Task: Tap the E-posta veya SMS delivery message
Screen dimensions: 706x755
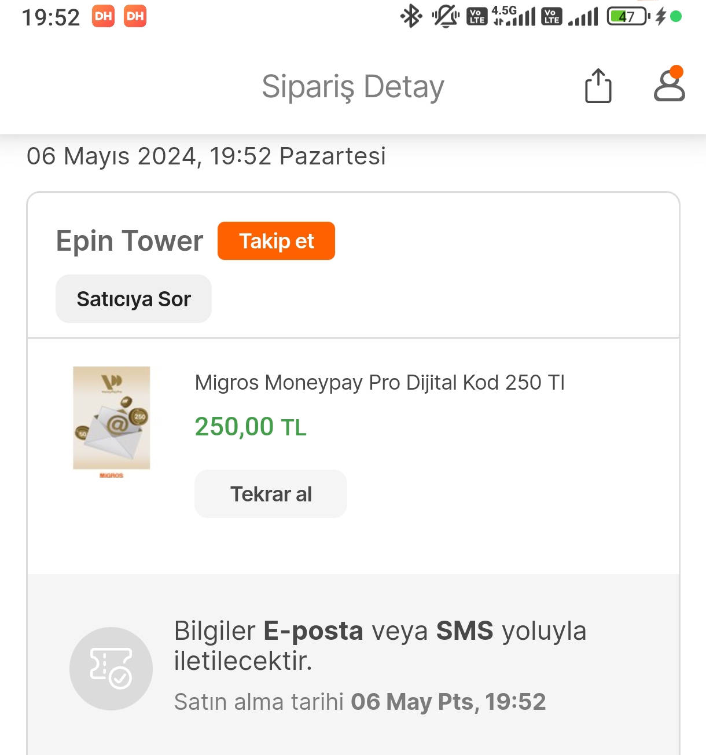Action: pyautogui.click(x=380, y=645)
